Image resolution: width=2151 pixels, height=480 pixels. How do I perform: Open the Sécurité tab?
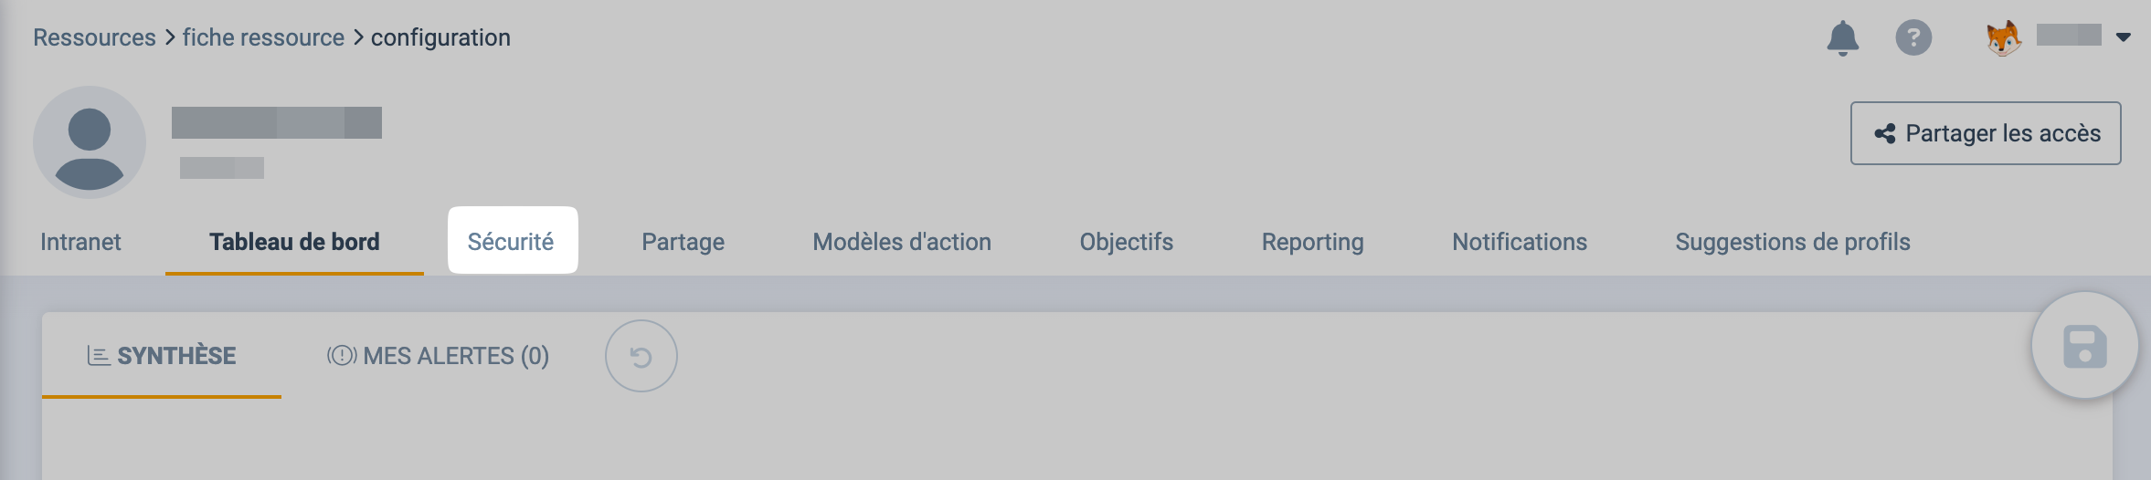pos(511,242)
